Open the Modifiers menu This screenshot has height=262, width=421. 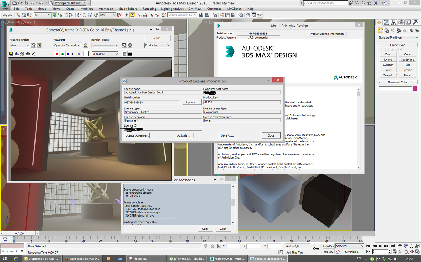[x=87, y=9]
